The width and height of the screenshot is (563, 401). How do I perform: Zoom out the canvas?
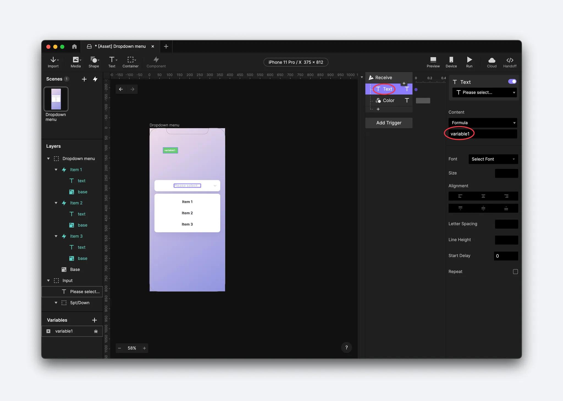coord(120,348)
